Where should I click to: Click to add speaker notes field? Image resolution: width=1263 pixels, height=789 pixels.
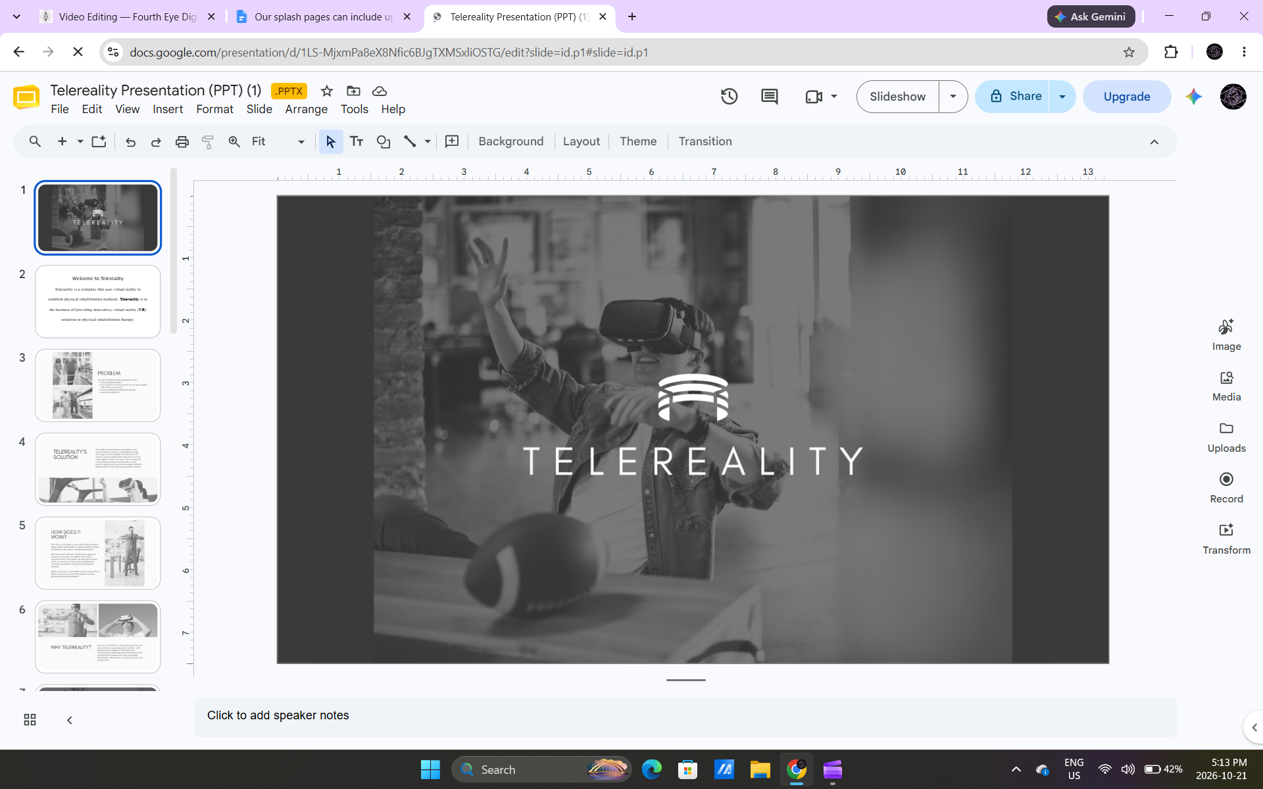[685, 717]
